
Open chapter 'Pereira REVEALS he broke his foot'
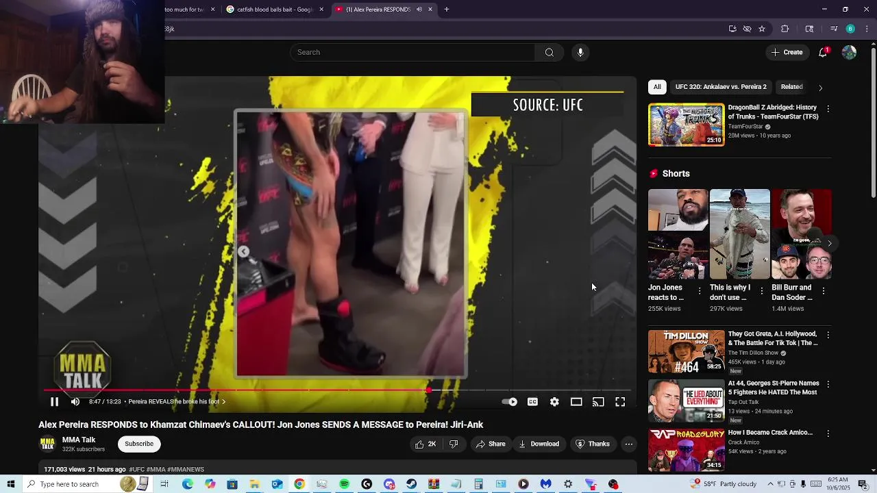click(177, 402)
